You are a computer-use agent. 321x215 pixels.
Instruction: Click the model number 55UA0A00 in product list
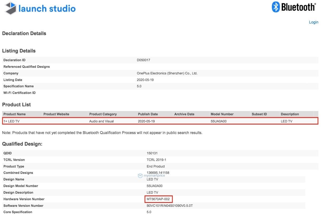click(218, 121)
